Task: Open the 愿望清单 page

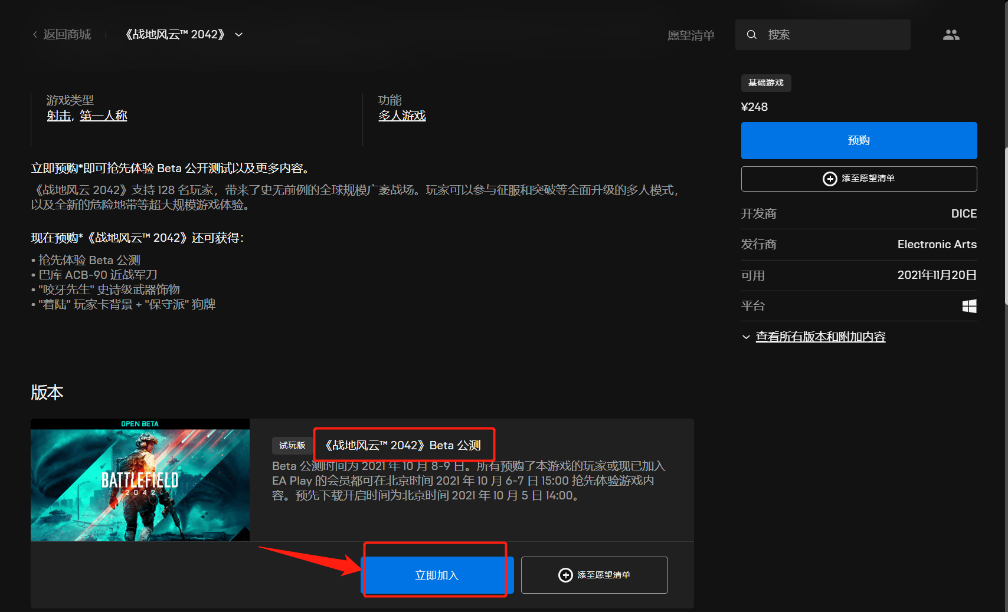Action: [690, 35]
